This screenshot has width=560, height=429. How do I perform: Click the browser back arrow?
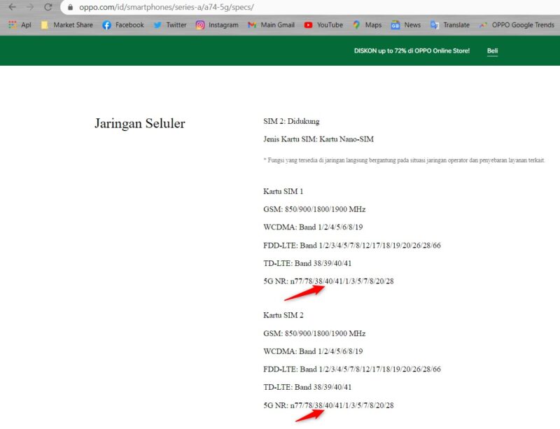12,7
